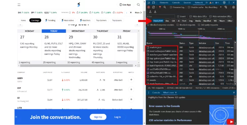Switch to the top Console tab

pos(176,3)
